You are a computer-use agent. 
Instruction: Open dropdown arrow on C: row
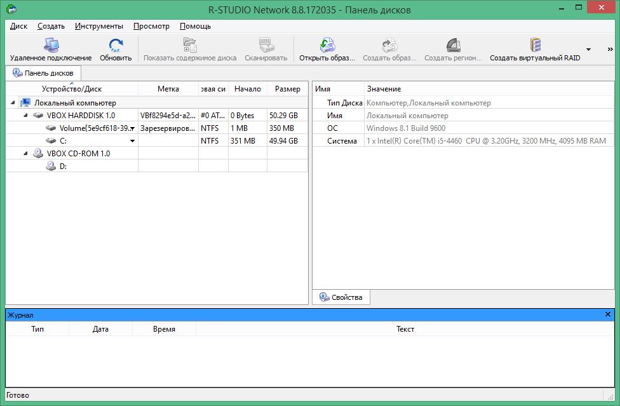point(133,141)
